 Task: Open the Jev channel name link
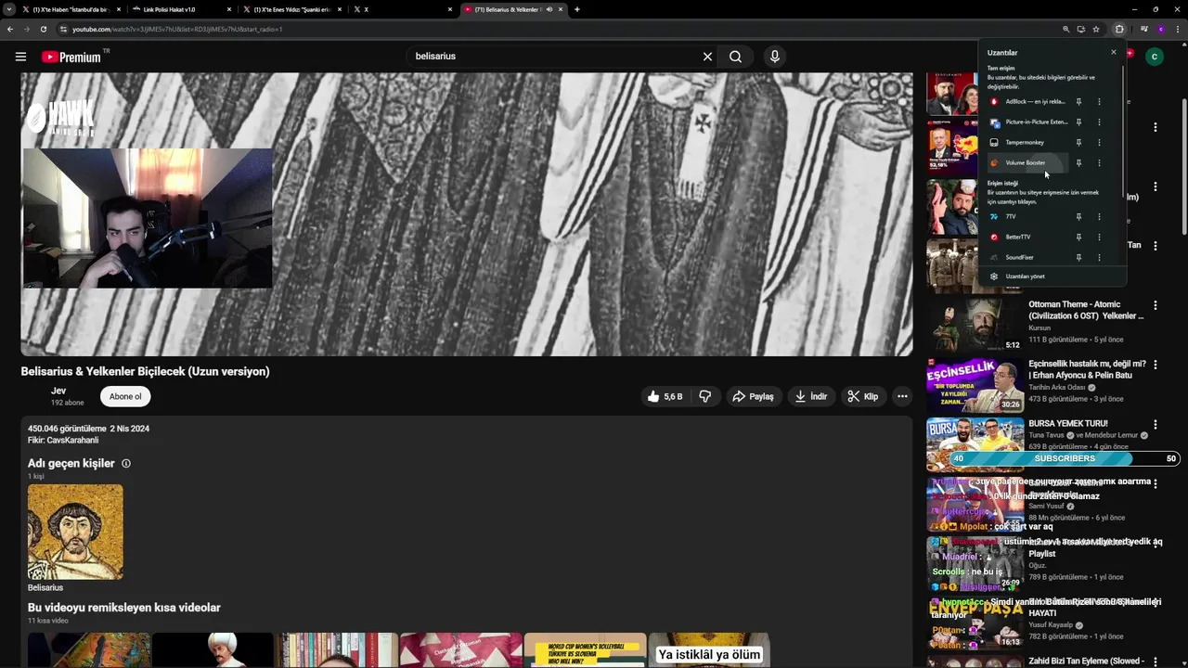pyautogui.click(x=58, y=391)
